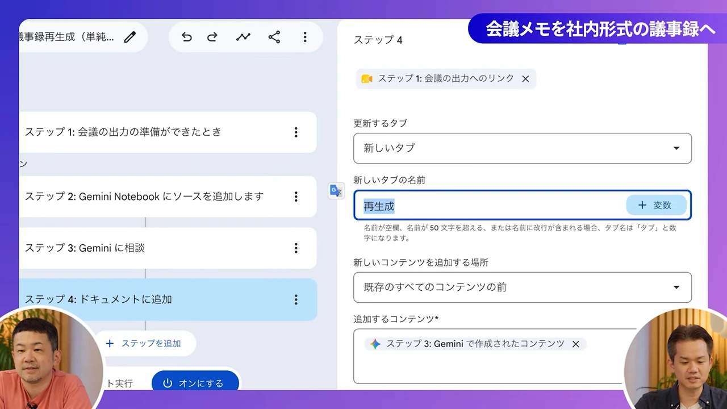Select ステップ 1: 会議の出力の準備ができたとき

(168, 132)
